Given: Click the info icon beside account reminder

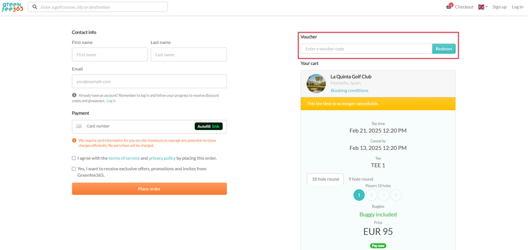Looking at the screenshot, I should (74, 95).
